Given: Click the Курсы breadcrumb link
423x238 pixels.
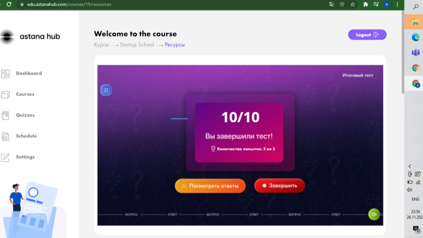Looking at the screenshot, I should pyautogui.click(x=101, y=45).
